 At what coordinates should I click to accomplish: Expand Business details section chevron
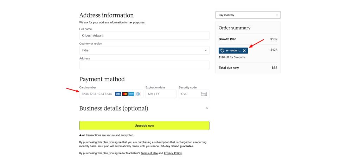pyautogui.click(x=207, y=108)
